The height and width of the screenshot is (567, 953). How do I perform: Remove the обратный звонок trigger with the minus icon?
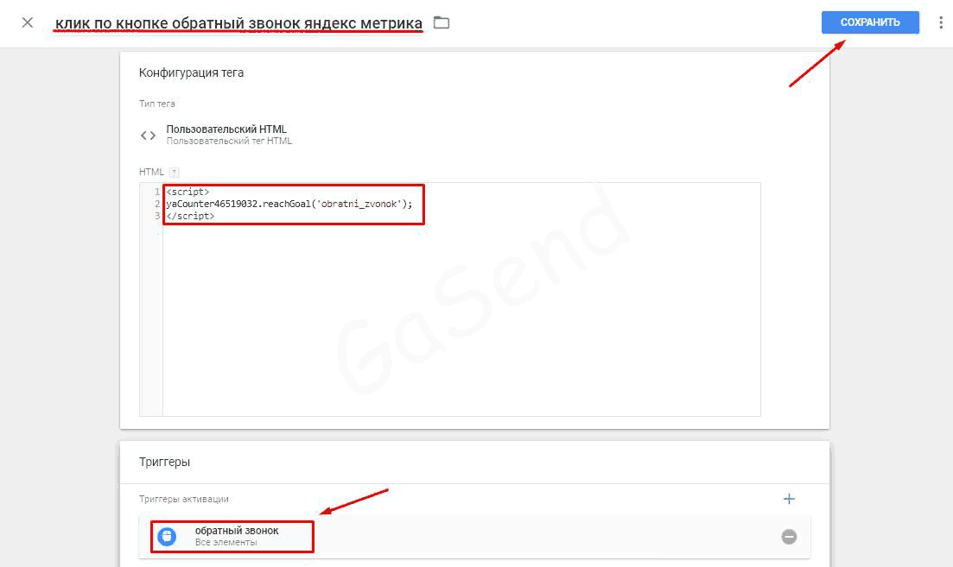789,537
